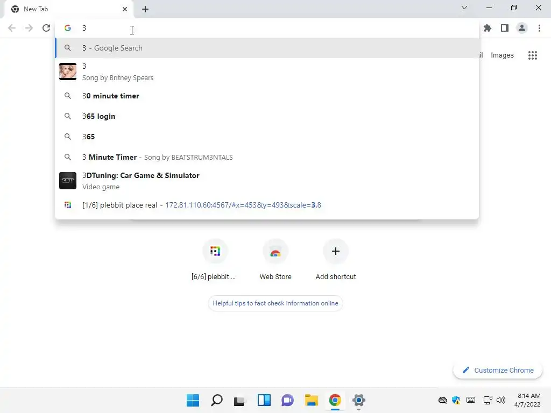Select '3DTuning: Car Game & Simulator' suggestion

(x=267, y=181)
